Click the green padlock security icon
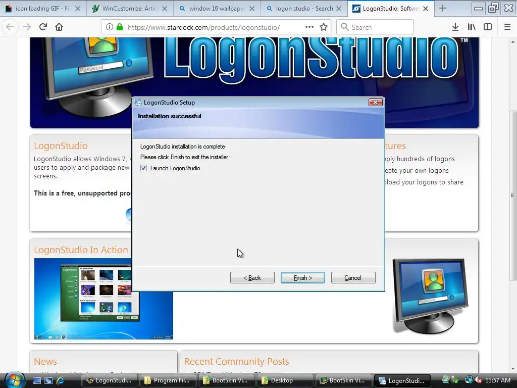The height and width of the screenshot is (388, 517). (119, 27)
